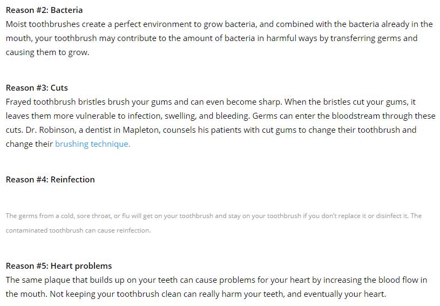Click the line starting "mouth, your toothbrush may contribute"

[212, 38]
